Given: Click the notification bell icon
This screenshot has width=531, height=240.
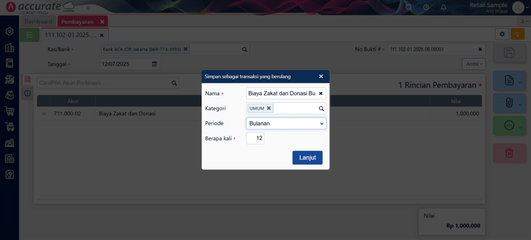Looking at the screenshot, I should pyautogui.click(x=443, y=7).
